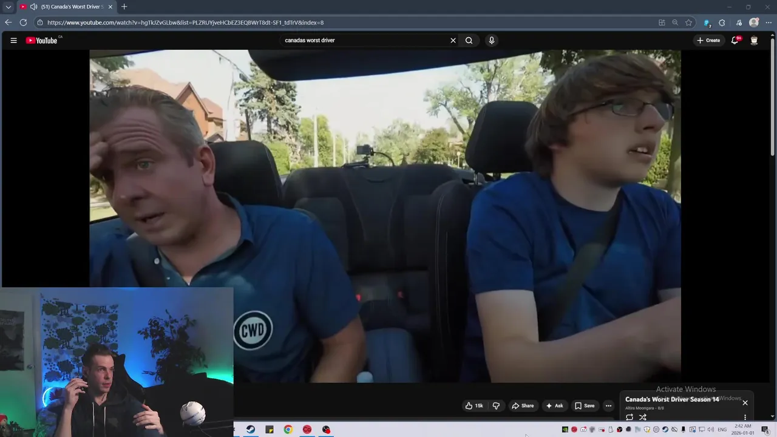Open the playlist panel options menu

[x=745, y=417]
